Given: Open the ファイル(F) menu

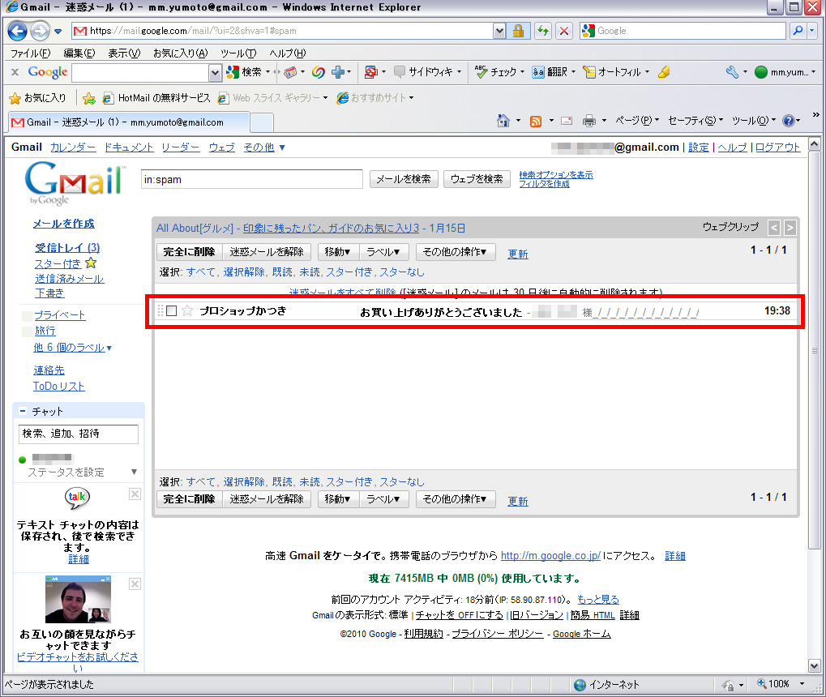Looking at the screenshot, I should click(x=31, y=53).
